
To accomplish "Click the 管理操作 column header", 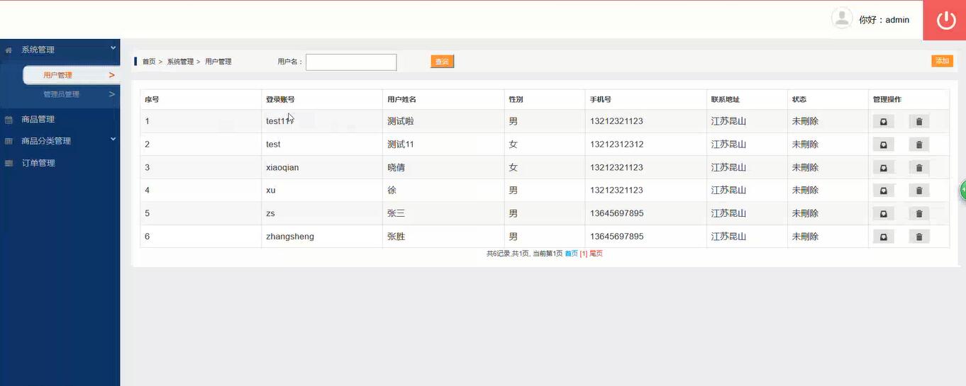I will coord(887,100).
